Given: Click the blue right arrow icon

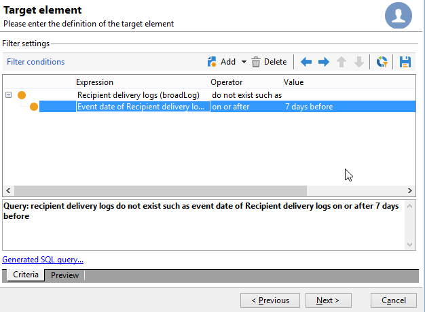Looking at the screenshot, I should [x=324, y=62].
